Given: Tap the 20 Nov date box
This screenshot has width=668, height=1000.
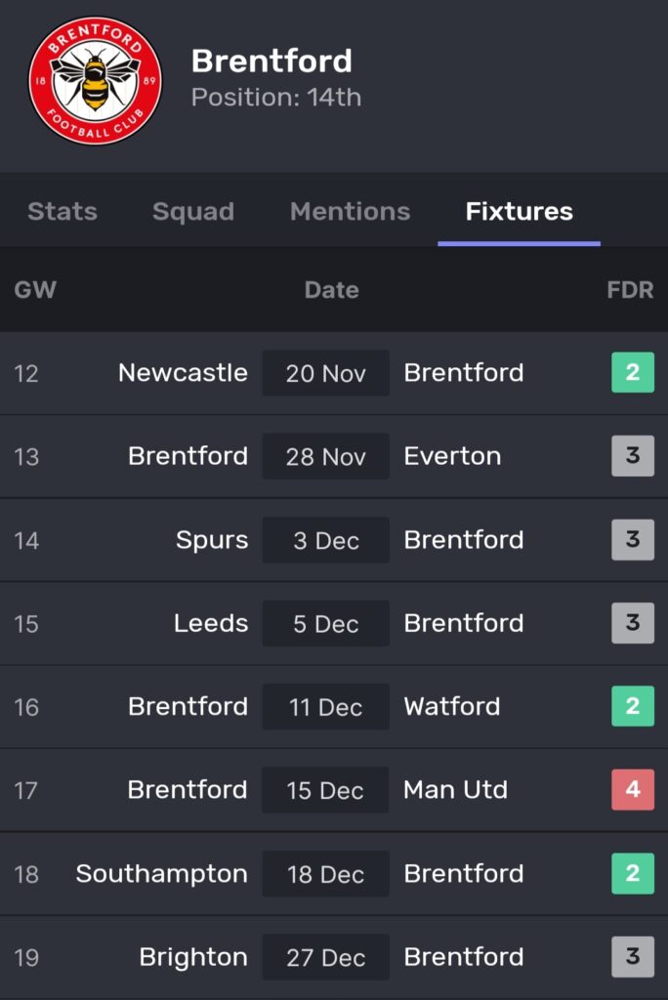Looking at the screenshot, I should [x=325, y=373].
